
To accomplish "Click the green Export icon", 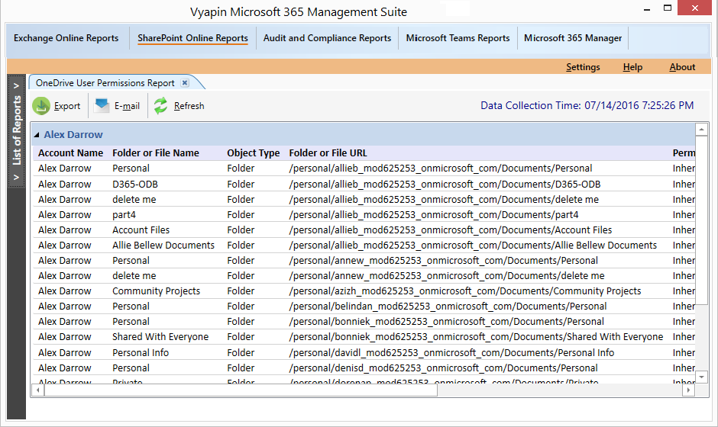I will (41, 106).
